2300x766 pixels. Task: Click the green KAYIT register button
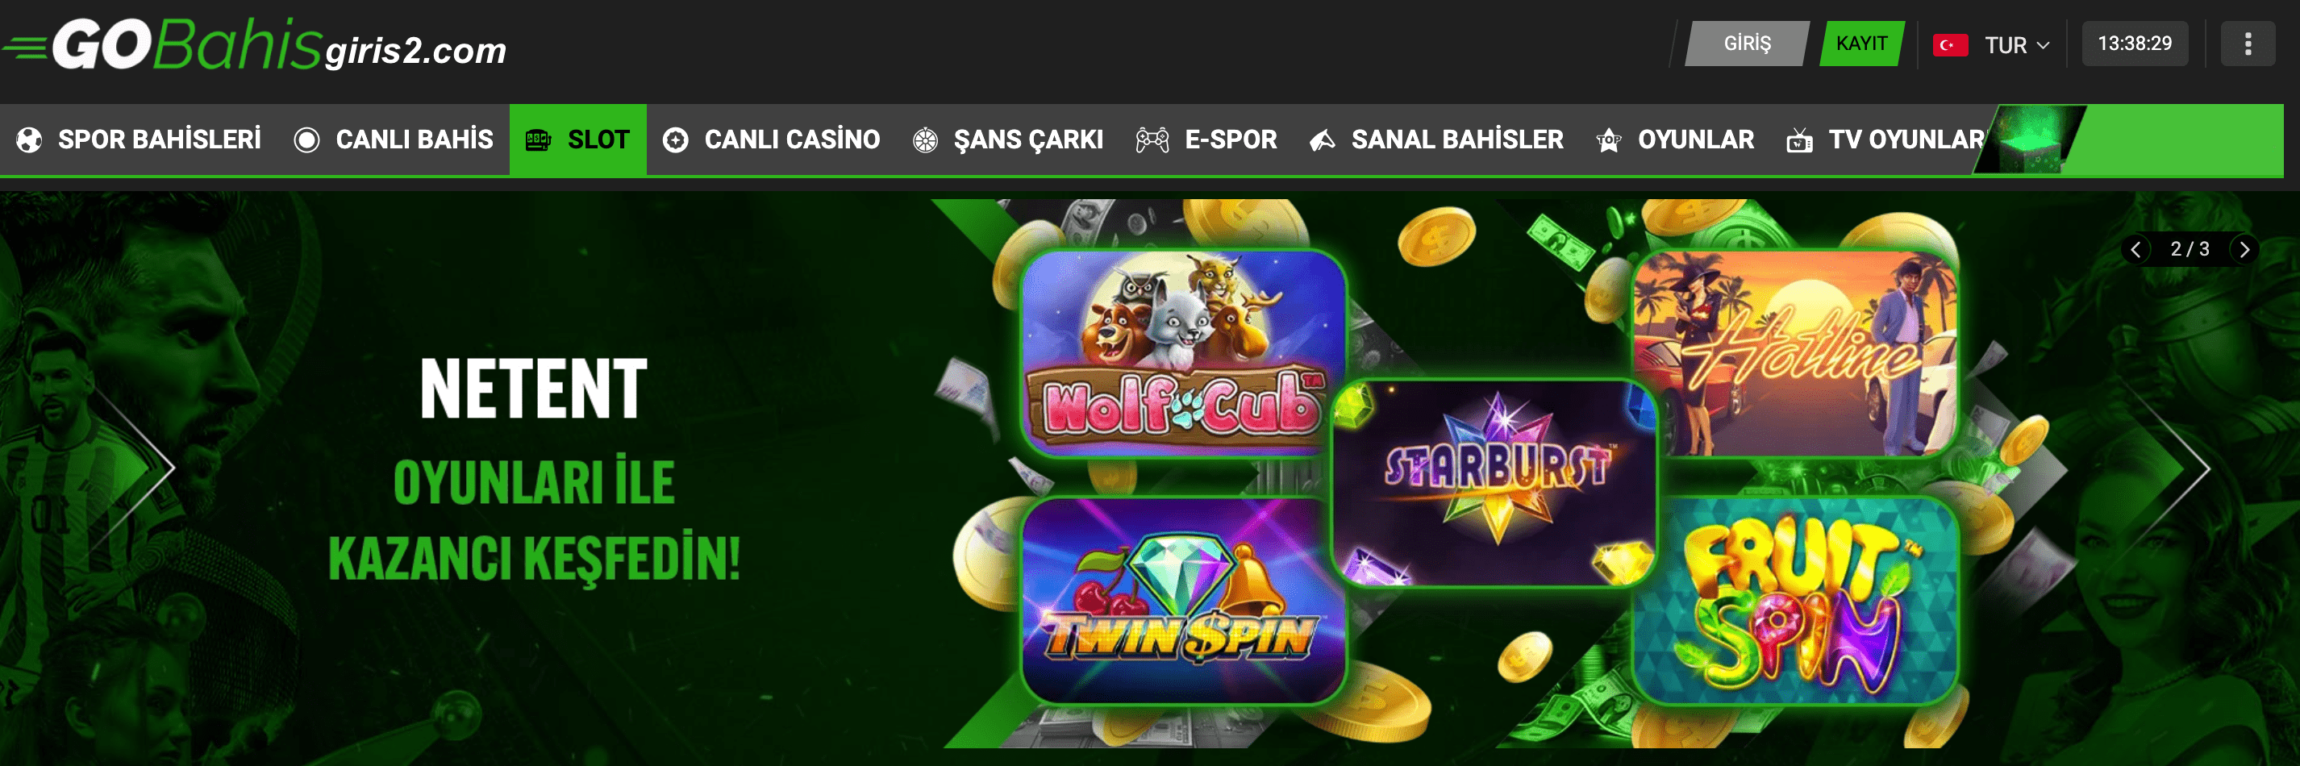coord(1861,44)
